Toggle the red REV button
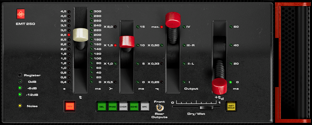This screenshot has height=125, width=312. click(x=70, y=106)
